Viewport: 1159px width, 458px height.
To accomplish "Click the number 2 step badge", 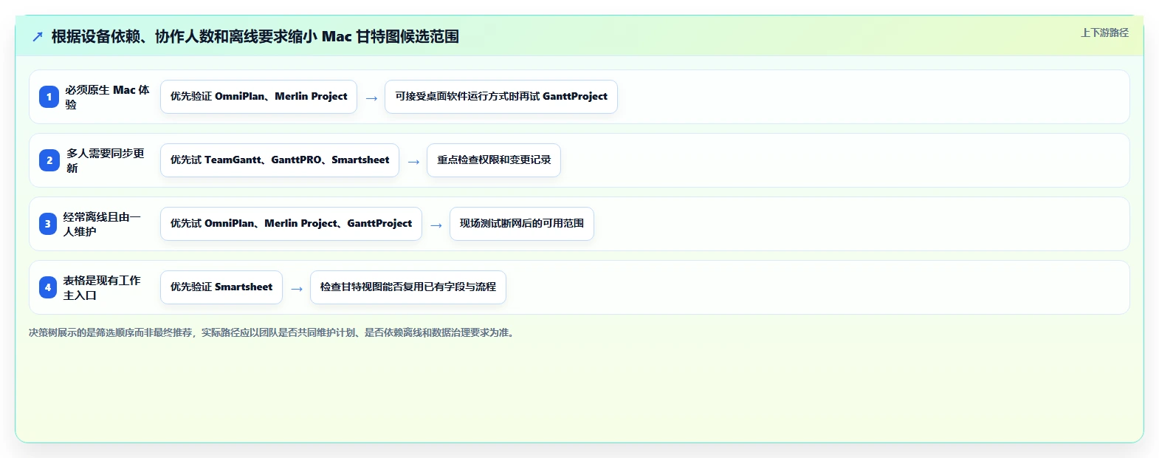I will click(49, 160).
